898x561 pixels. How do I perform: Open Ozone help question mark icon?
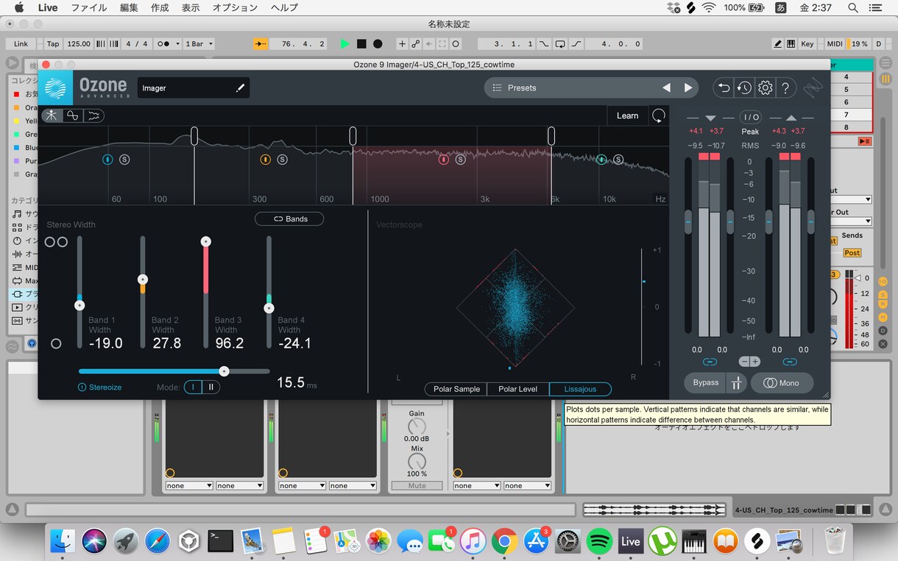[786, 88]
